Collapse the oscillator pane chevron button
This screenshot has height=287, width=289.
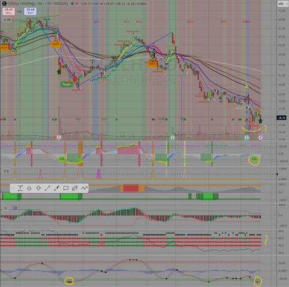[6, 208]
